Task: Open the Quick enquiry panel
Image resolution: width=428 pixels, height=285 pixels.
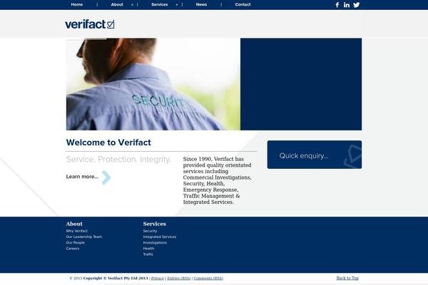Action: (x=315, y=155)
